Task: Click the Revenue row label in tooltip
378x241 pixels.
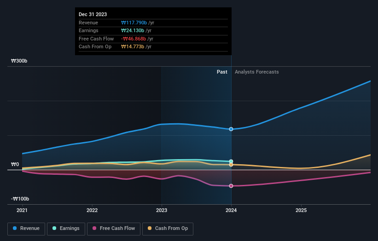Action: click(x=88, y=23)
